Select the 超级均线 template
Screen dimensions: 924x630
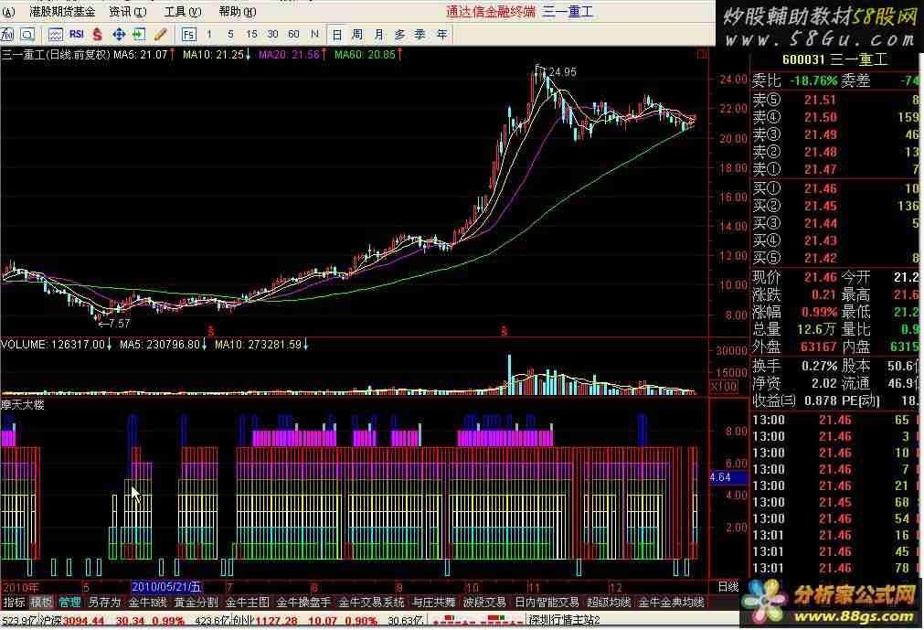609,603
